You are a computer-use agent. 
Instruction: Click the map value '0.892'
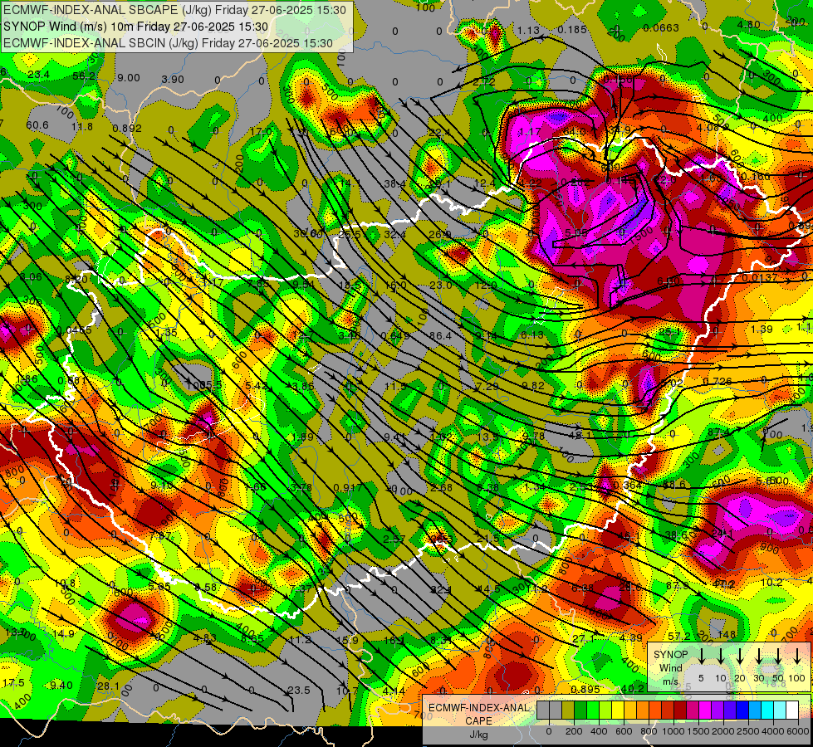[x=127, y=128]
